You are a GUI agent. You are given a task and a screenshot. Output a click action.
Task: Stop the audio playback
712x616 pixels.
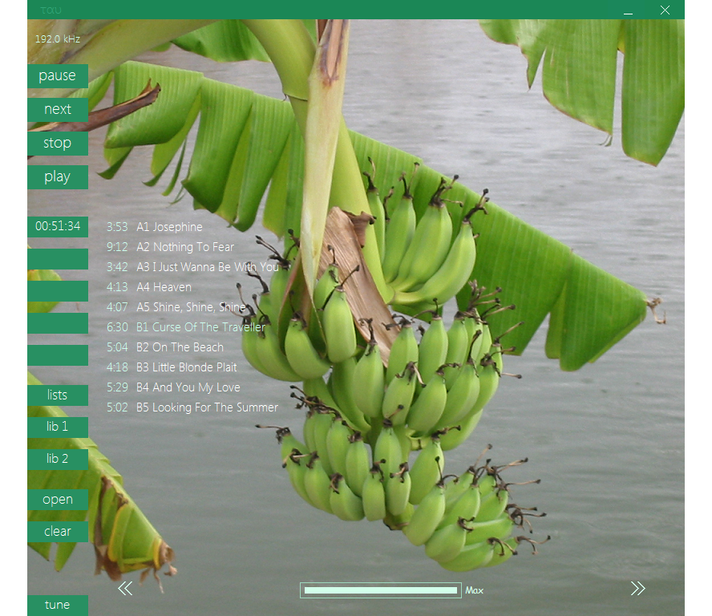pos(58,143)
